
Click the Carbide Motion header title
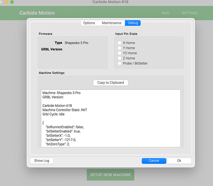37,13
